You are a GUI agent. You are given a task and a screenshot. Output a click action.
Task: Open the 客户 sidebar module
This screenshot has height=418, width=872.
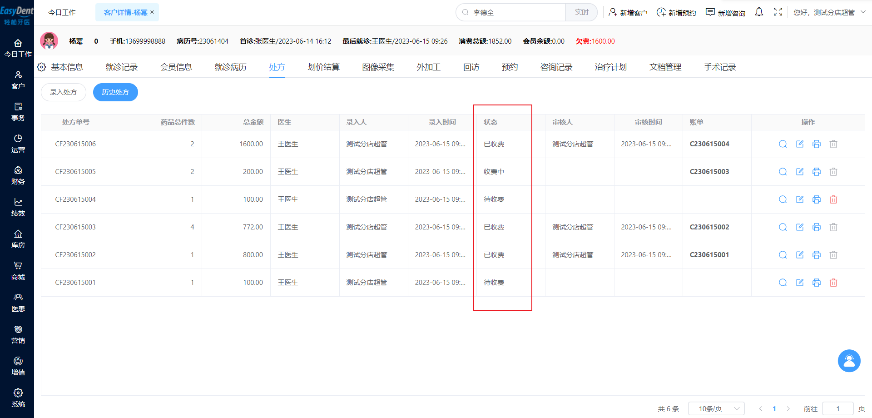18,80
